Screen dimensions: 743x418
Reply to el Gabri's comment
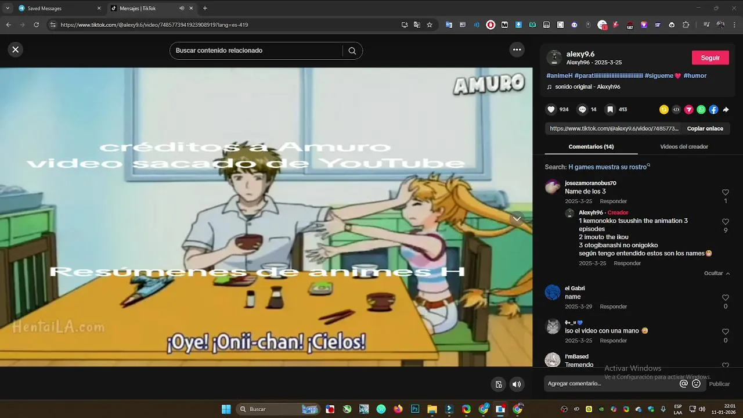[613, 307]
